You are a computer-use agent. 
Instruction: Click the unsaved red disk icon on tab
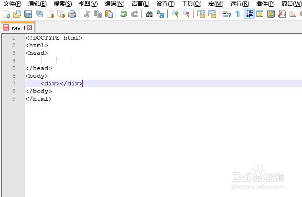pyautogui.click(x=6, y=28)
